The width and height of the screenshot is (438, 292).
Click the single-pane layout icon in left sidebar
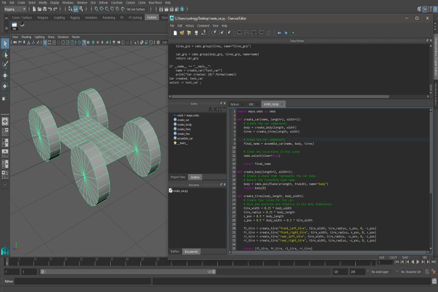(x=5, y=121)
